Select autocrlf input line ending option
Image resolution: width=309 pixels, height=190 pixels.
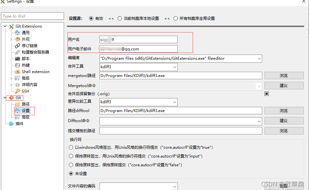[x=71, y=156]
